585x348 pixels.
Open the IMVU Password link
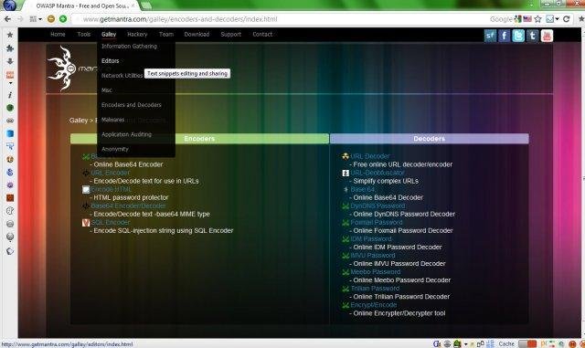tap(373, 256)
